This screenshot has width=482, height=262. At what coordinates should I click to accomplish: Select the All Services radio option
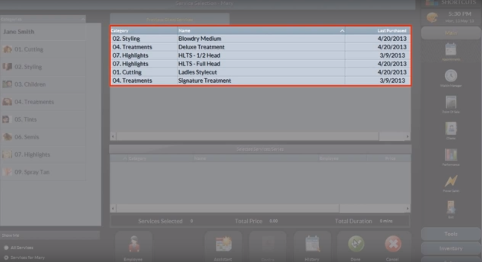[6, 248]
